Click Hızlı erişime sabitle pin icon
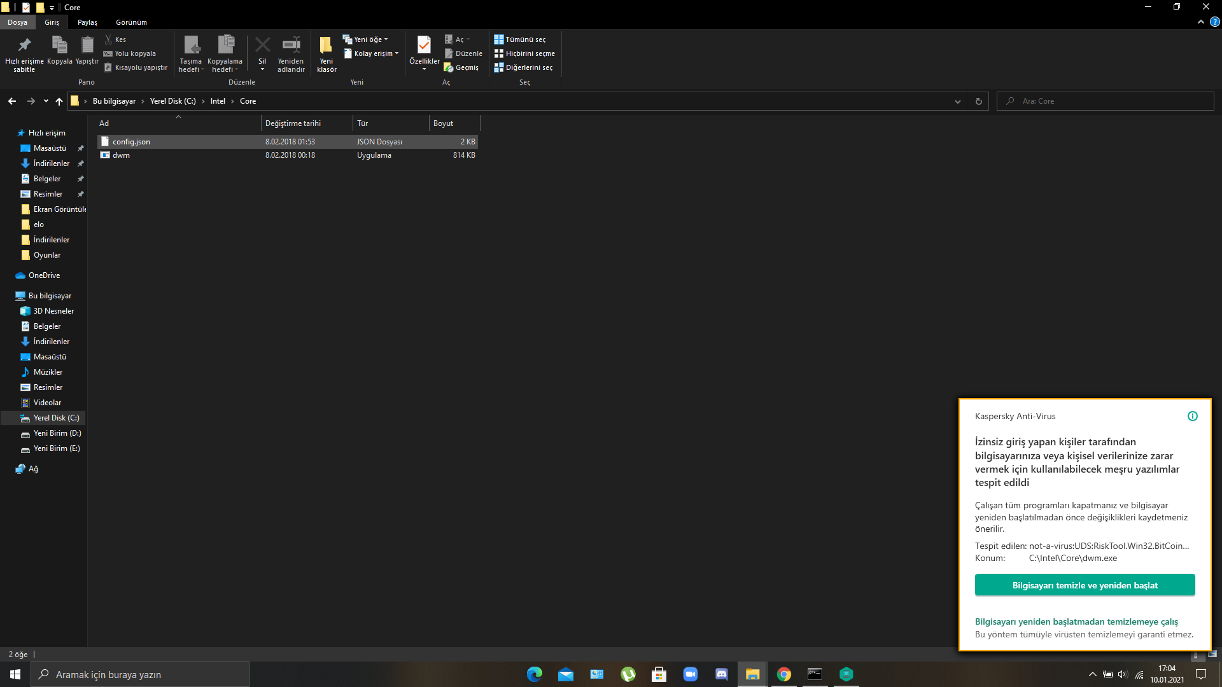Screen dimensions: 1222x687 tap(24, 45)
